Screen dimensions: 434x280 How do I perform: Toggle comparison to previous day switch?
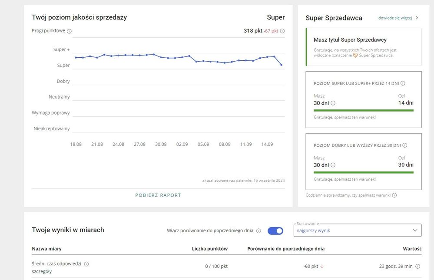tap(275, 231)
